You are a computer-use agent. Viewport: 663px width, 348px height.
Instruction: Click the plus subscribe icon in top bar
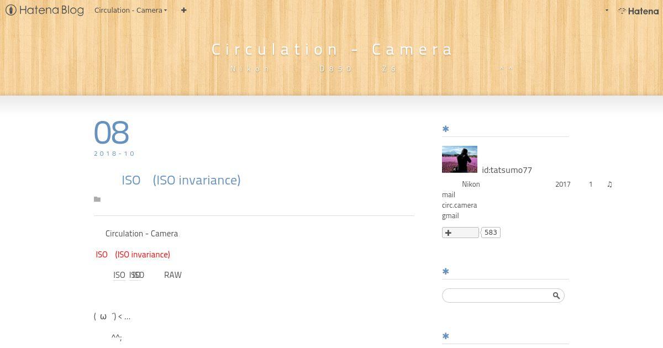click(183, 10)
